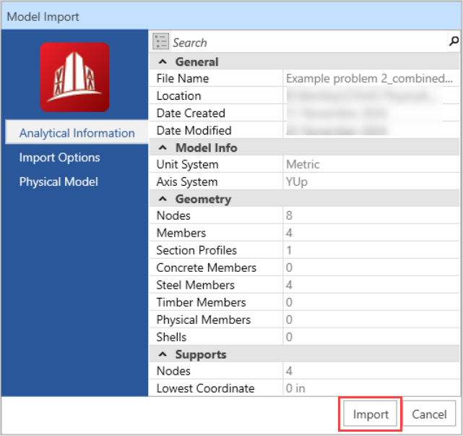Click inside the Search field
The image size is (463, 436).
pos(308,43)
